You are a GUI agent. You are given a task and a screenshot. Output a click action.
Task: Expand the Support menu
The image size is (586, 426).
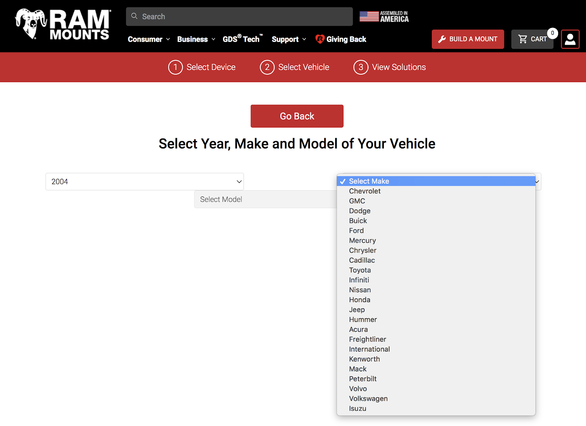(289, 39)
